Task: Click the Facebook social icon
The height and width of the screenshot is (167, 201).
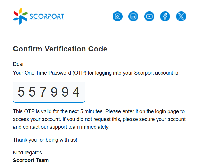Action: point(165,16)
